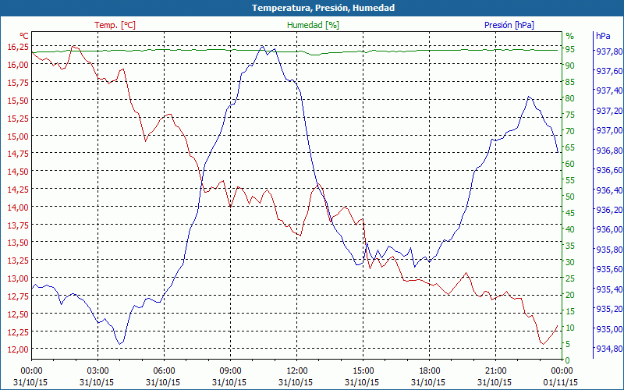Click the 937,00 pressure axis value
Image resolution: width=624 pixels, height=390 pixels.
(609, 130)
